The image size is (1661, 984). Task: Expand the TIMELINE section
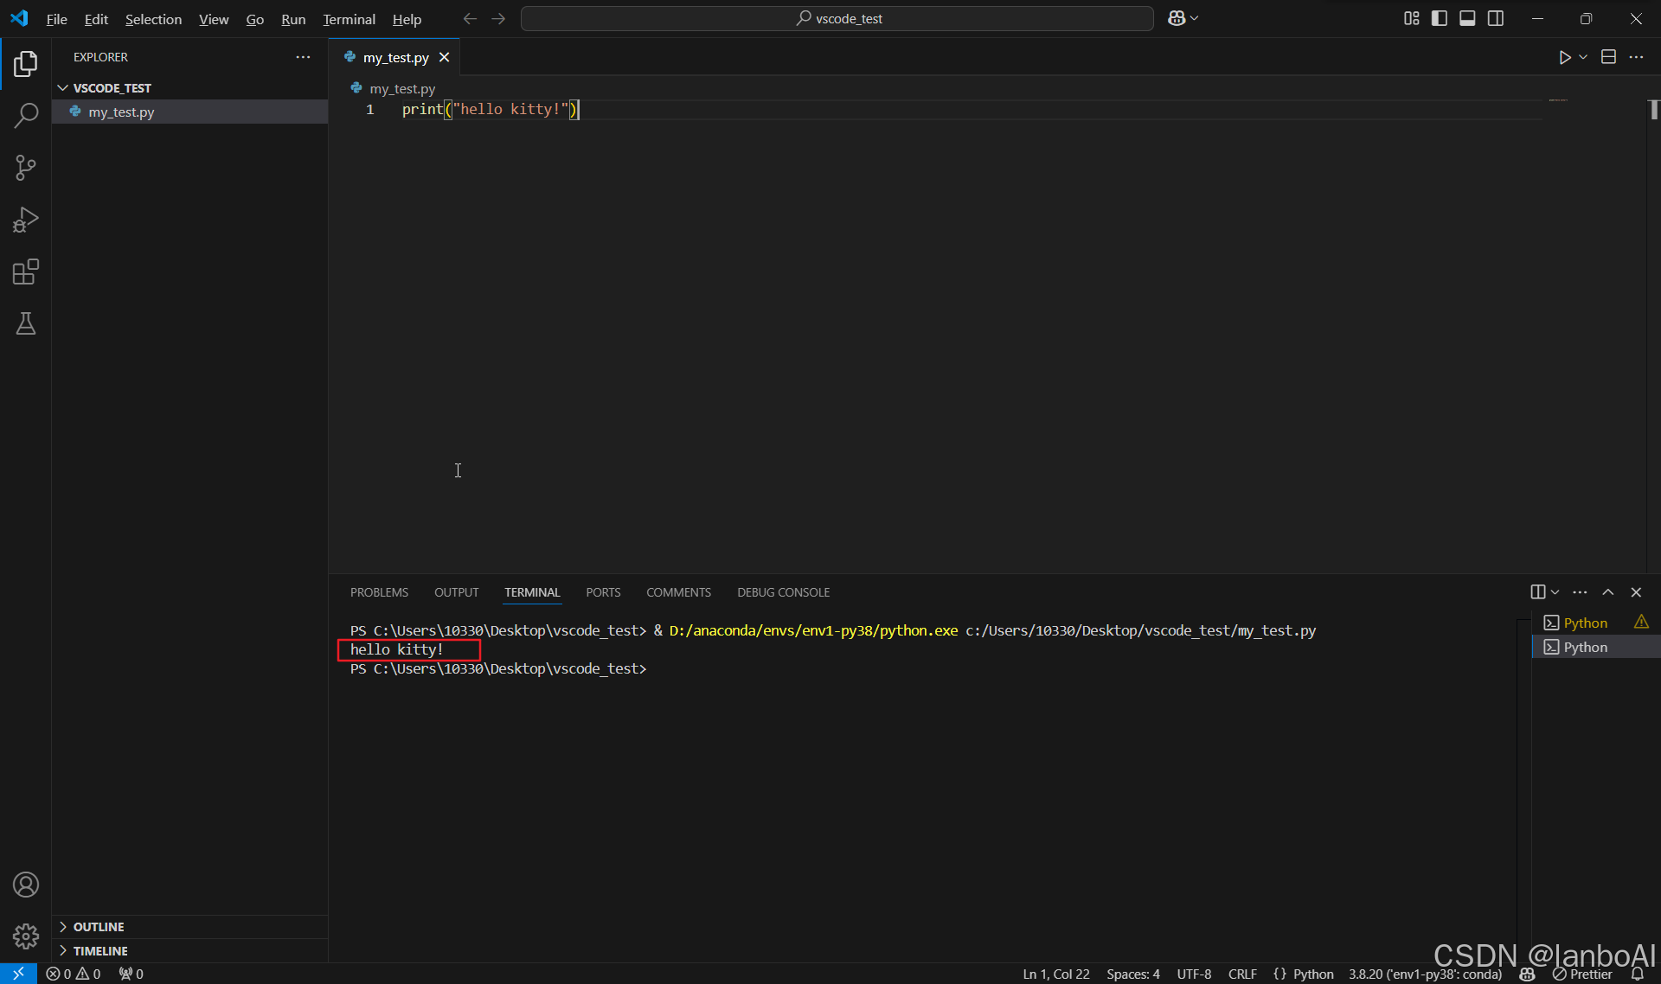(x=99, y=950)
